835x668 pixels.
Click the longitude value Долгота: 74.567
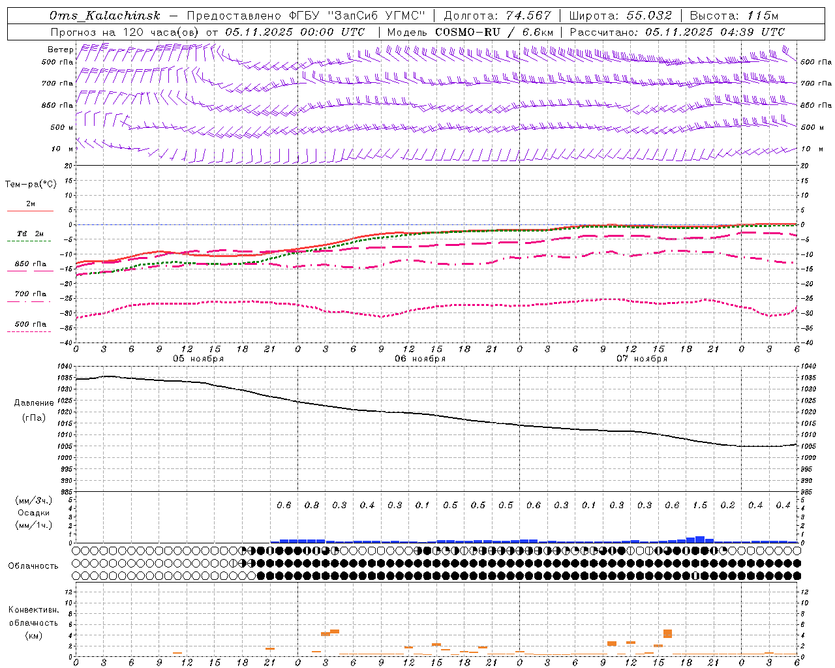[497, 16]
